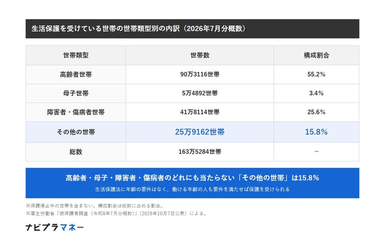This screenshot has height=243, width=385.
Task: Click the value 41万8114世帯
Action: (200, 112)
